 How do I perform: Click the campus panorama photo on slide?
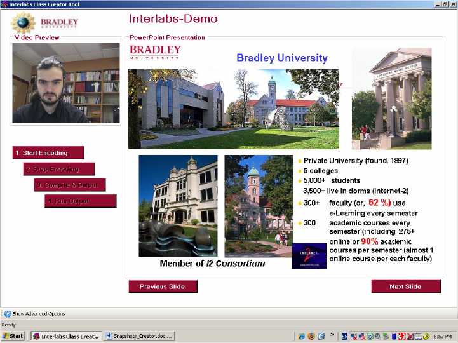click(x=233, y=109)
